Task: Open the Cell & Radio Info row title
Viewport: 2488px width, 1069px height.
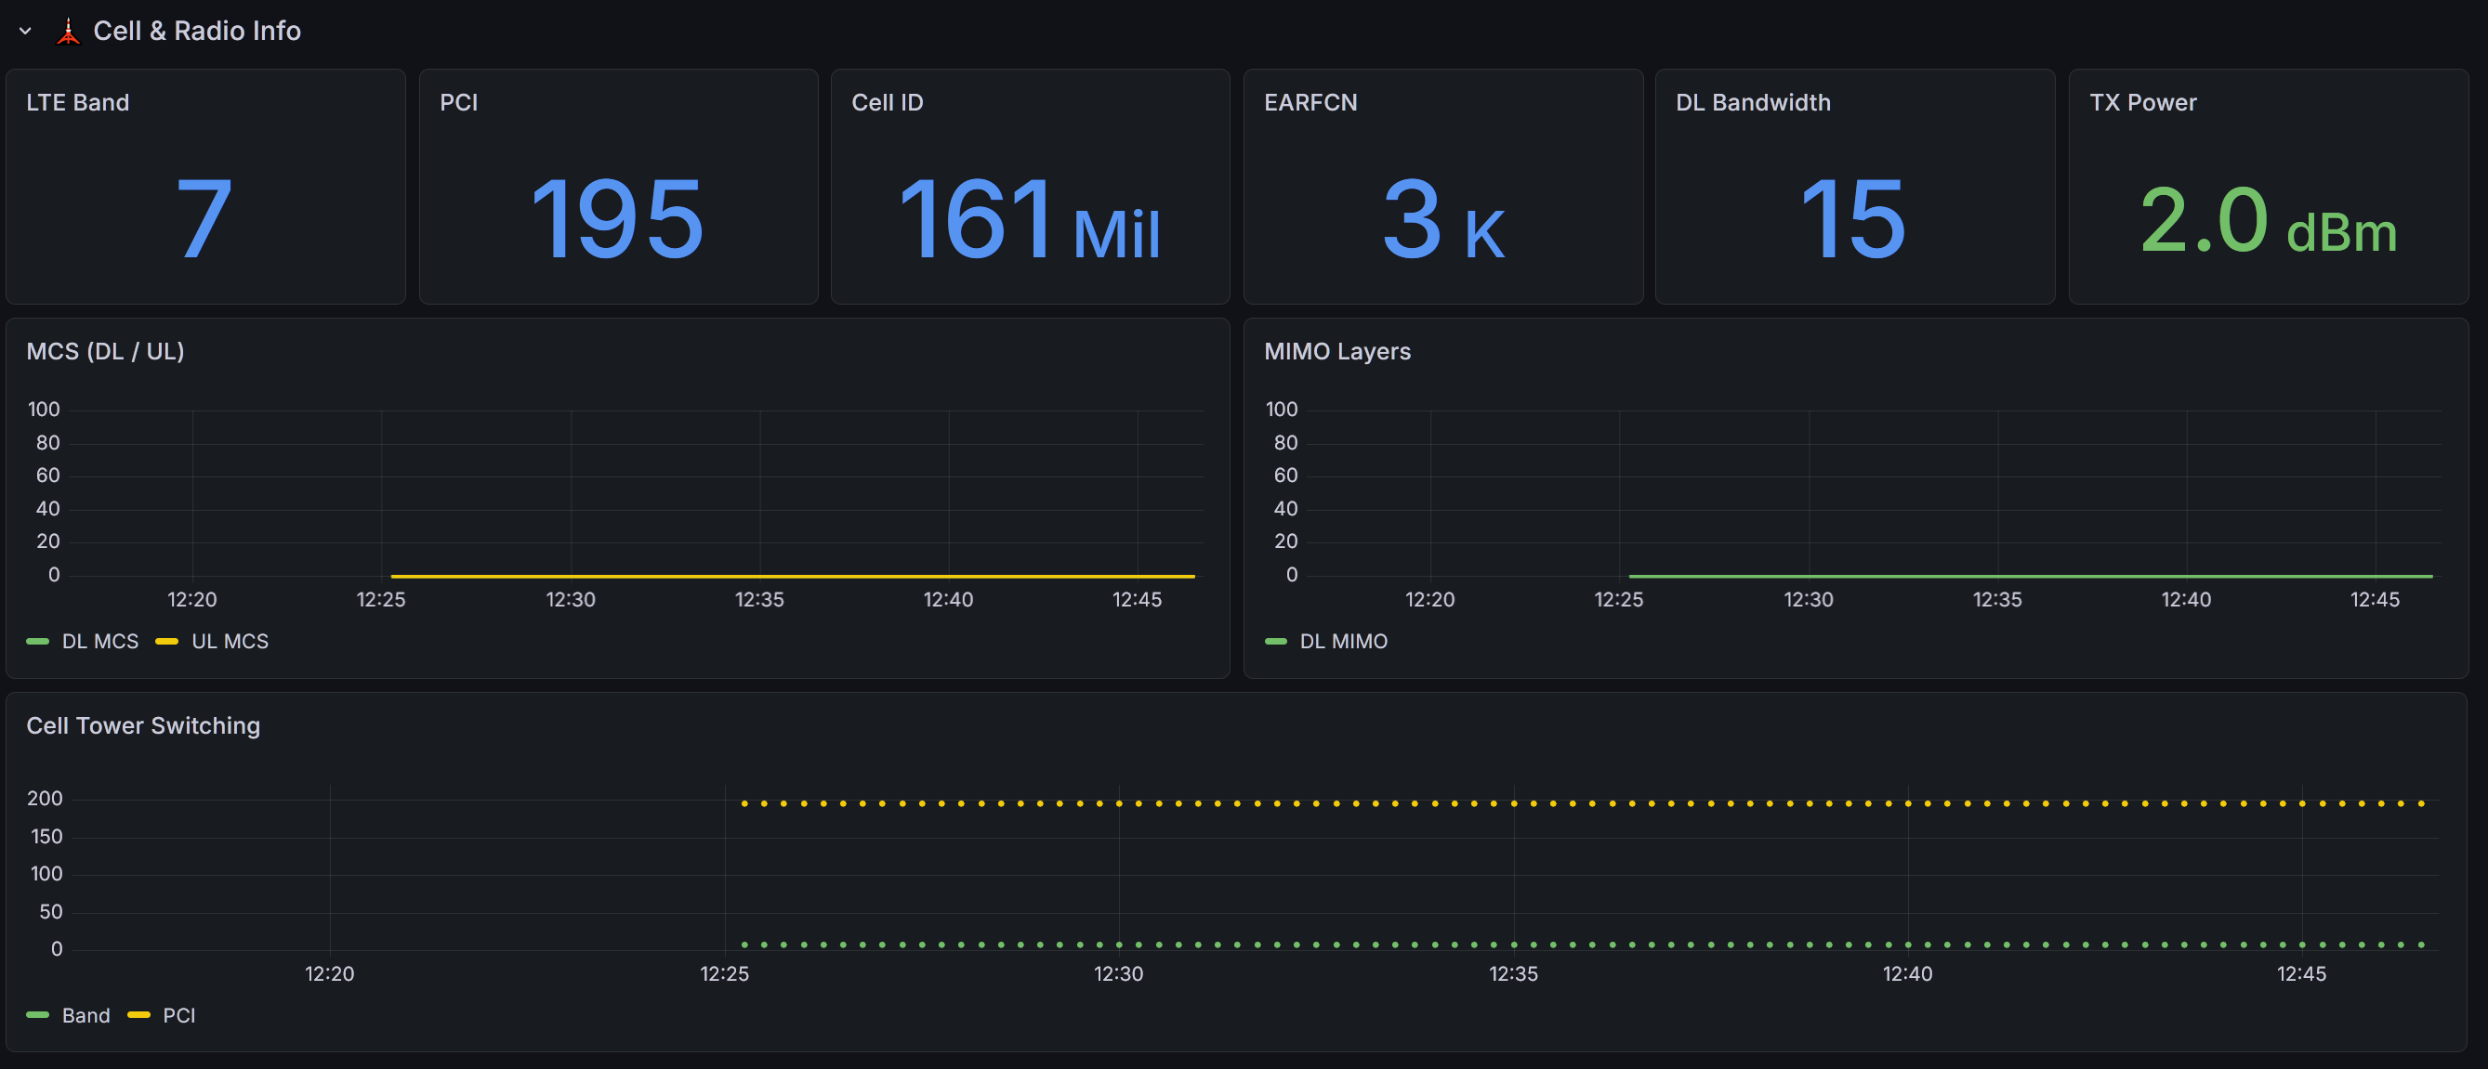Action: click(197, 31)
